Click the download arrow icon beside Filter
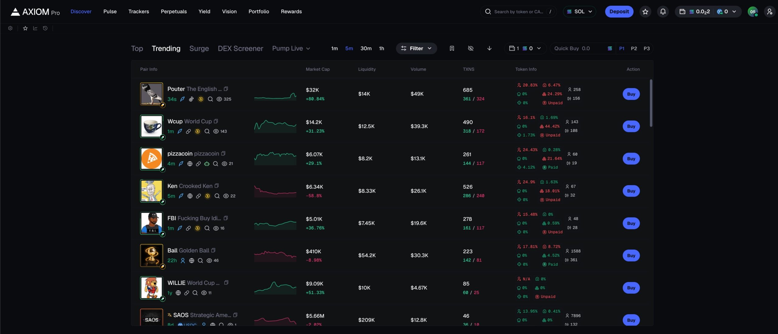 click(489, 48)
